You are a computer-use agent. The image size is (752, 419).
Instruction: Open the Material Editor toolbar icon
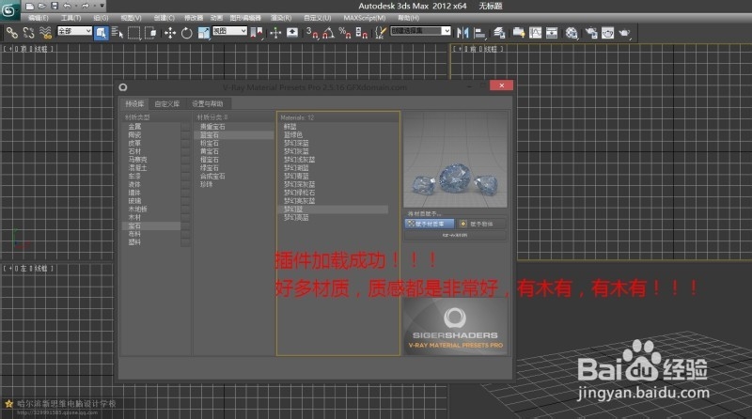(572, 32)
